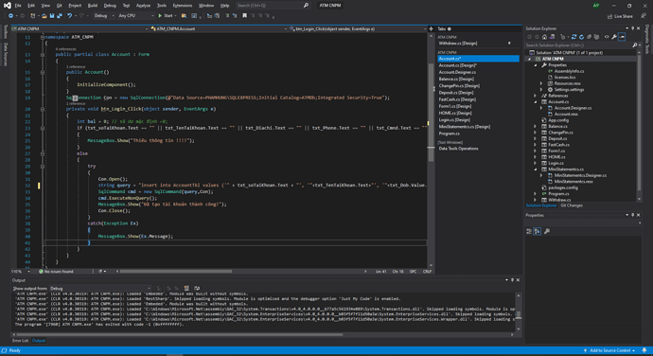Collapse the Properties node in Solution Explorer
Screen dimensions: 653x356
click(x=536, y=65)
